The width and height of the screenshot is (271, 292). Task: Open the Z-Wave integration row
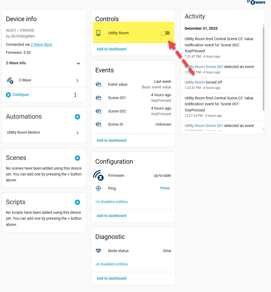coord(43,80)
